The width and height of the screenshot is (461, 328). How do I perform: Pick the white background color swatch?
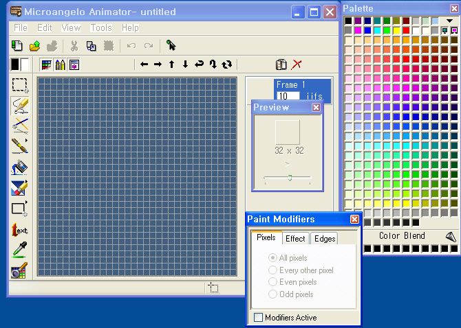tap(25, 65)
